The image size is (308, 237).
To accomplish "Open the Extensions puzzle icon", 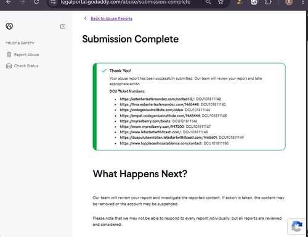I will point(268,2).
